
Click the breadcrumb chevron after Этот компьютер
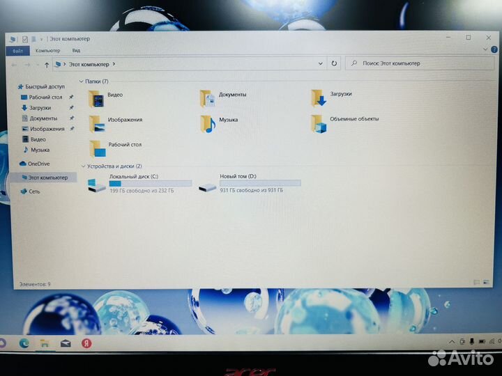tap(114, 64)
